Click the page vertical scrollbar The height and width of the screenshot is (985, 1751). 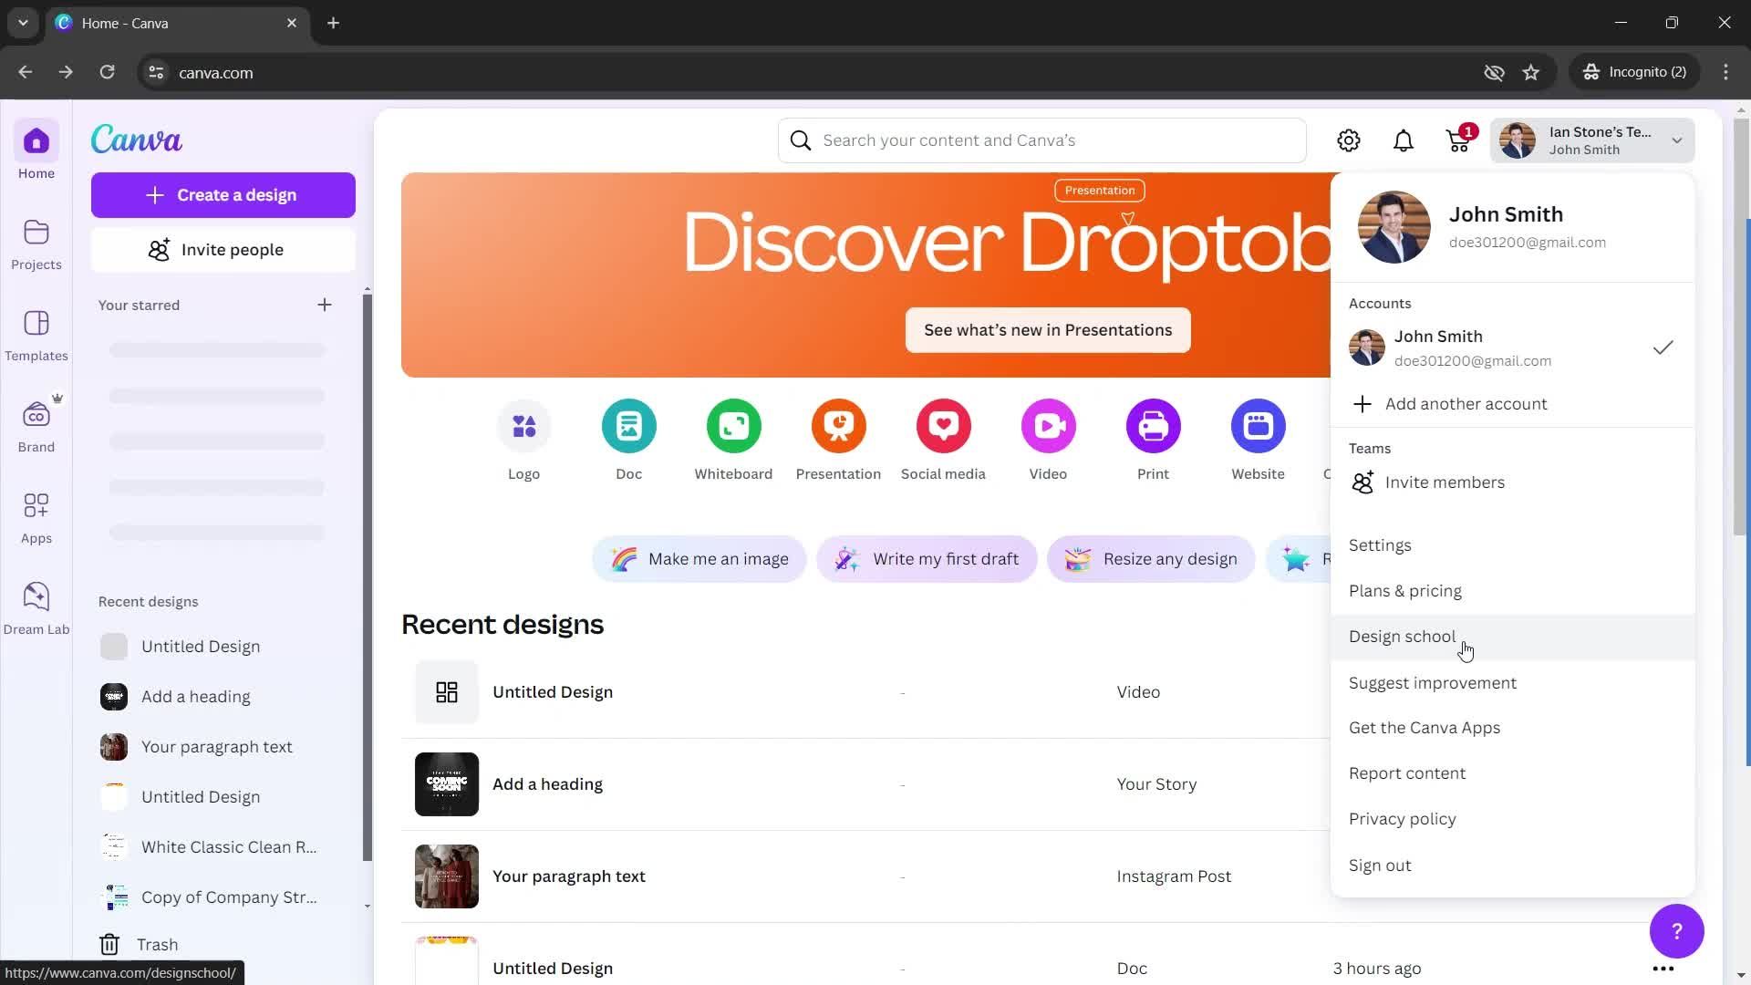click(x=1740, y=327)
